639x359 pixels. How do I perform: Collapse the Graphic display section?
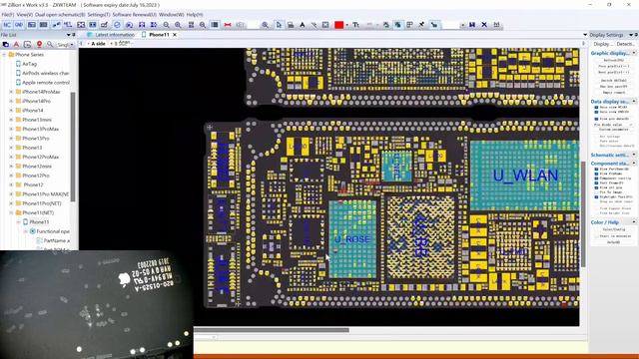pyautogui.click(x=634, y=53)
